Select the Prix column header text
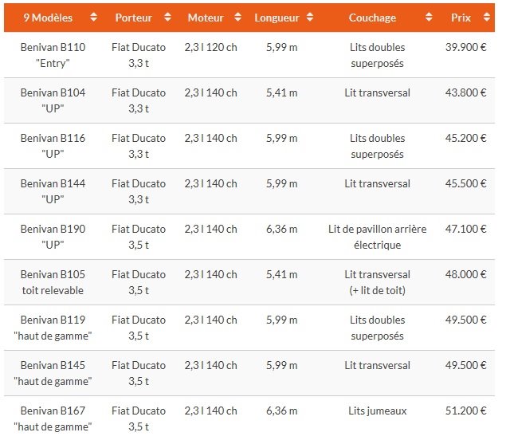Image resolution: width=510 pixels, height=444 pixels. 461,18
